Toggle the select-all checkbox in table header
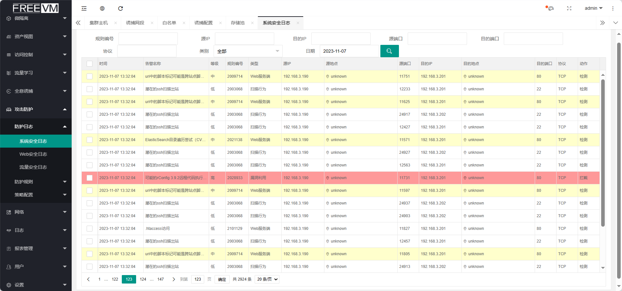Image resolution: width=622 pixels, height=291 pixels. coord(90,64)
